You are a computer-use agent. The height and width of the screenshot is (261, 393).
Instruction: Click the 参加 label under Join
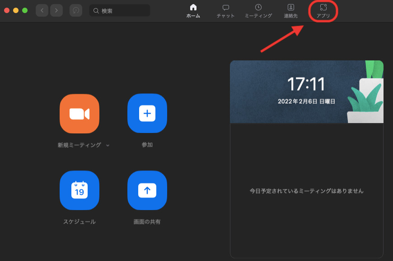[x=147, y=145]
